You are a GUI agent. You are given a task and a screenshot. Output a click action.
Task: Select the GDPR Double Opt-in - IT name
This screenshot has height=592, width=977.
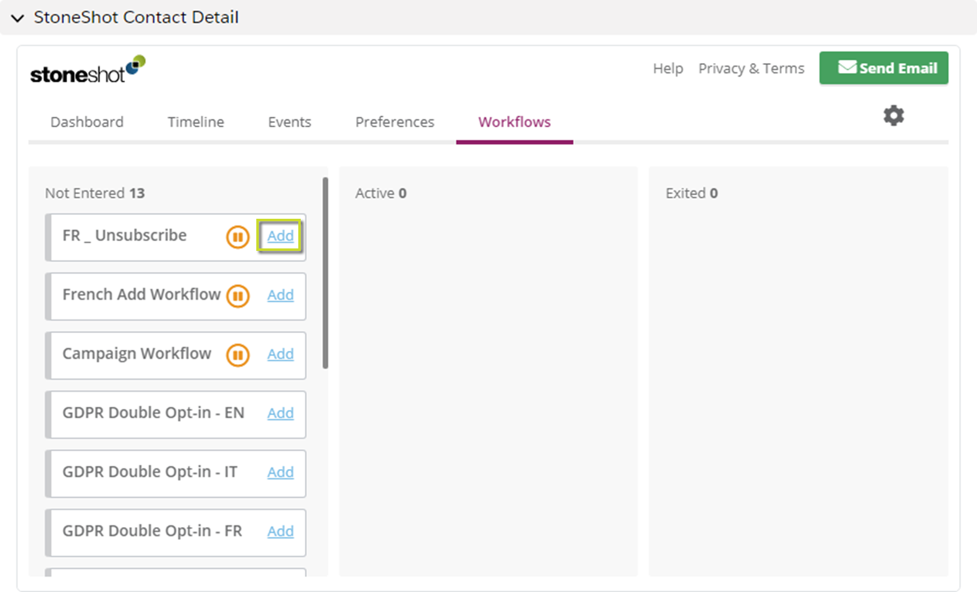(149, 471)
